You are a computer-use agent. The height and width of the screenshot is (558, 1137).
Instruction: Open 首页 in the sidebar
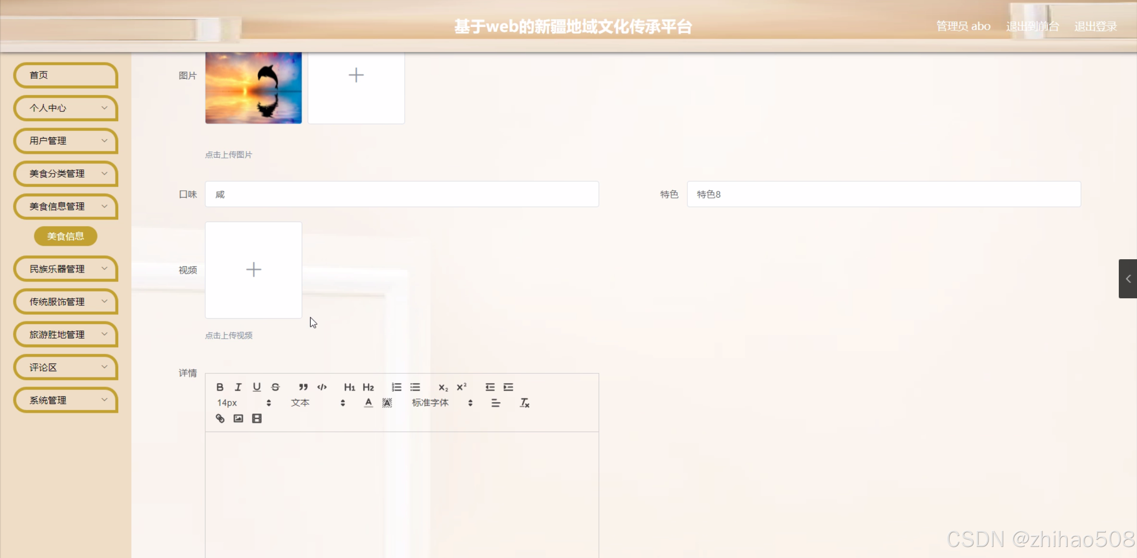pyautogui.click(x=66, y=75)
